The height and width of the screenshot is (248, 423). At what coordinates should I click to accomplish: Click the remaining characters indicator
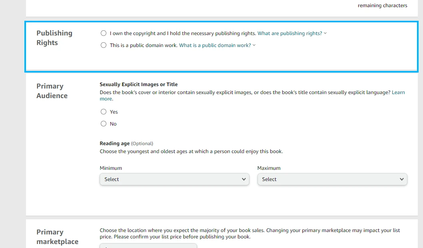coord(382,5)
